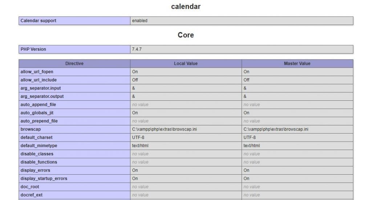Select the "default_mimetype" directive name
The width and height of the screenshot is (372, 200).
tap(39, 146)
